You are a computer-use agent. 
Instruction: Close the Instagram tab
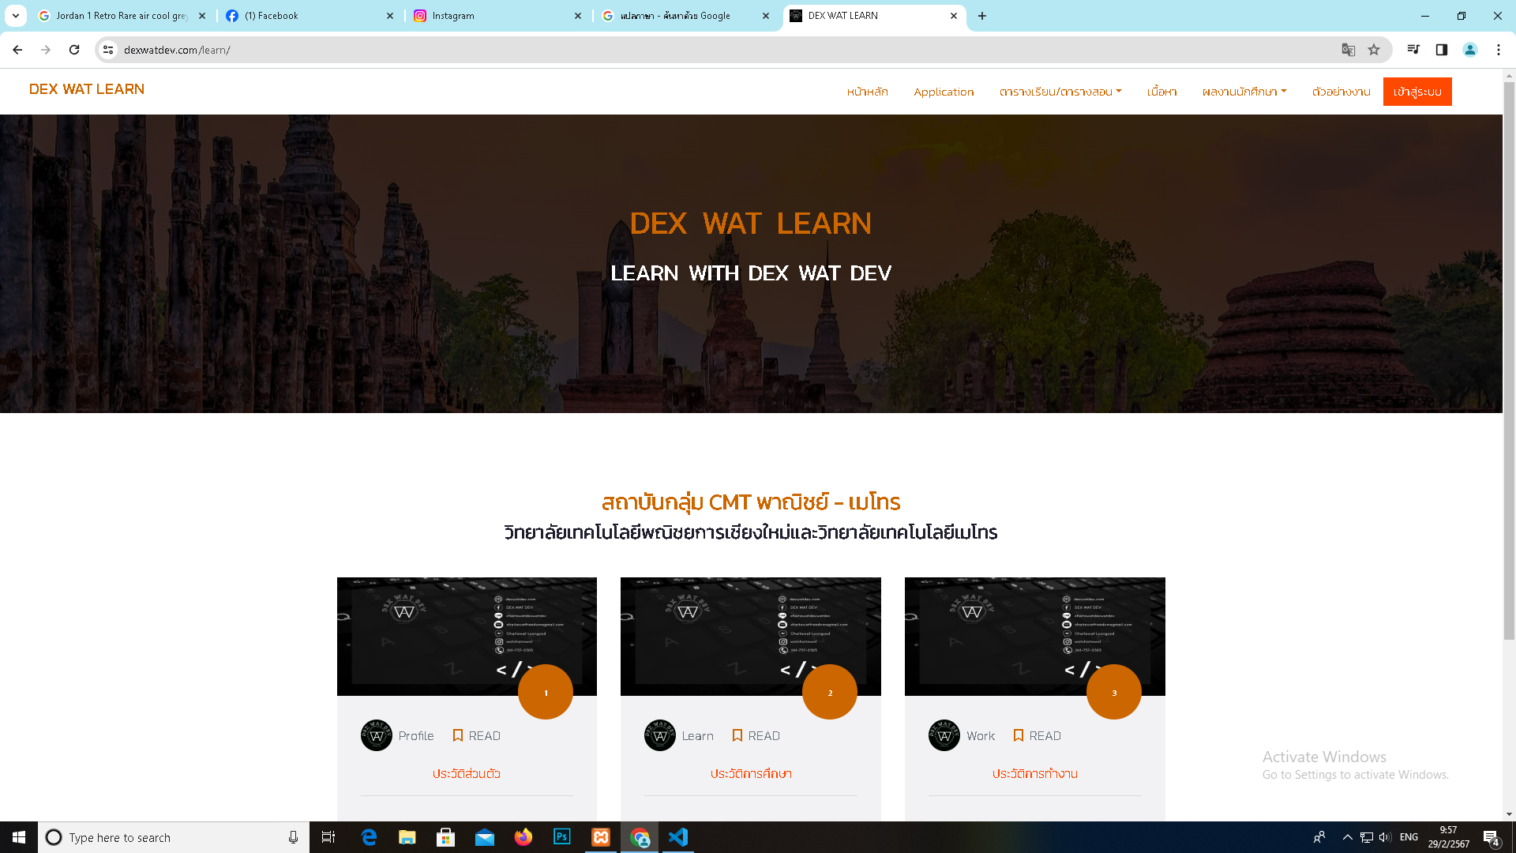pyautogui.click(x=578, y=16)
